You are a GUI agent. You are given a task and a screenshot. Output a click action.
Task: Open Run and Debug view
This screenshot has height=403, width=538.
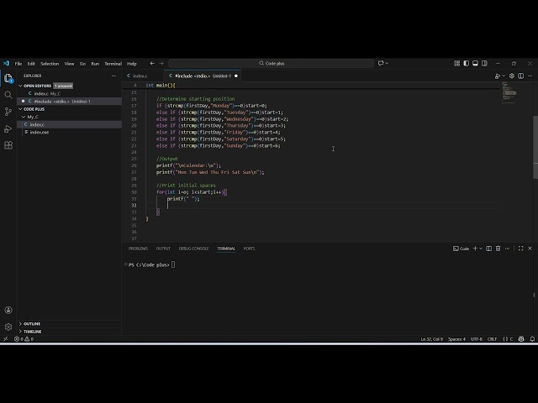click(8, 128)
